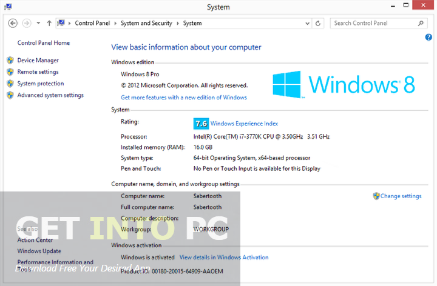Click the Search Control Panel field
Viewport: 437px width, 286px height.
379,23
